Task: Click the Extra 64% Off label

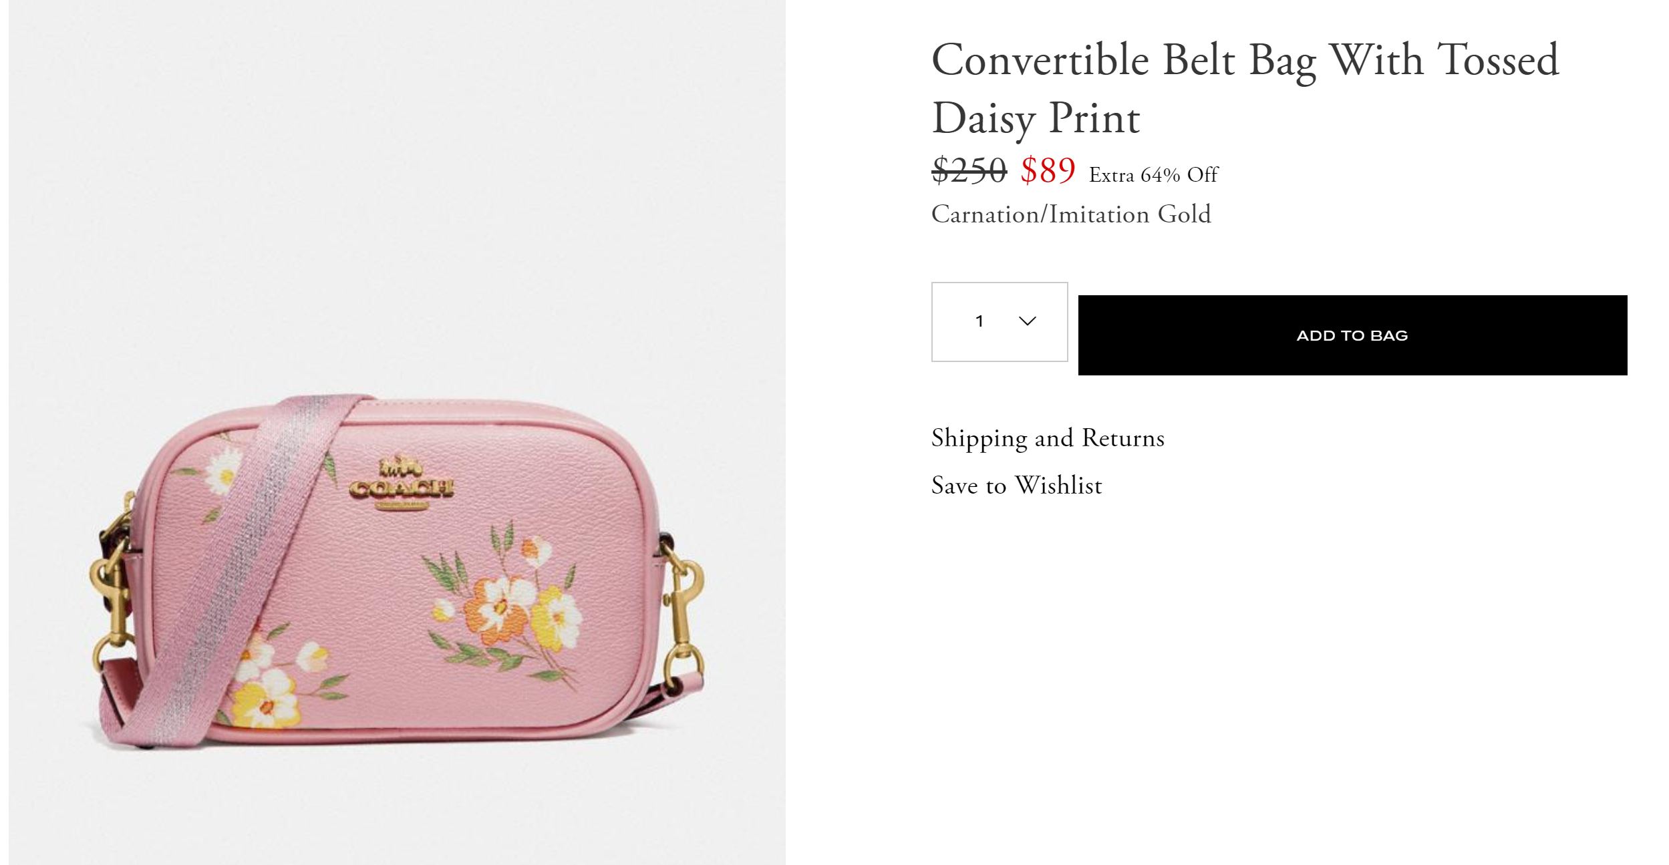Action: pyautogui.click(x=1153, y=175)
